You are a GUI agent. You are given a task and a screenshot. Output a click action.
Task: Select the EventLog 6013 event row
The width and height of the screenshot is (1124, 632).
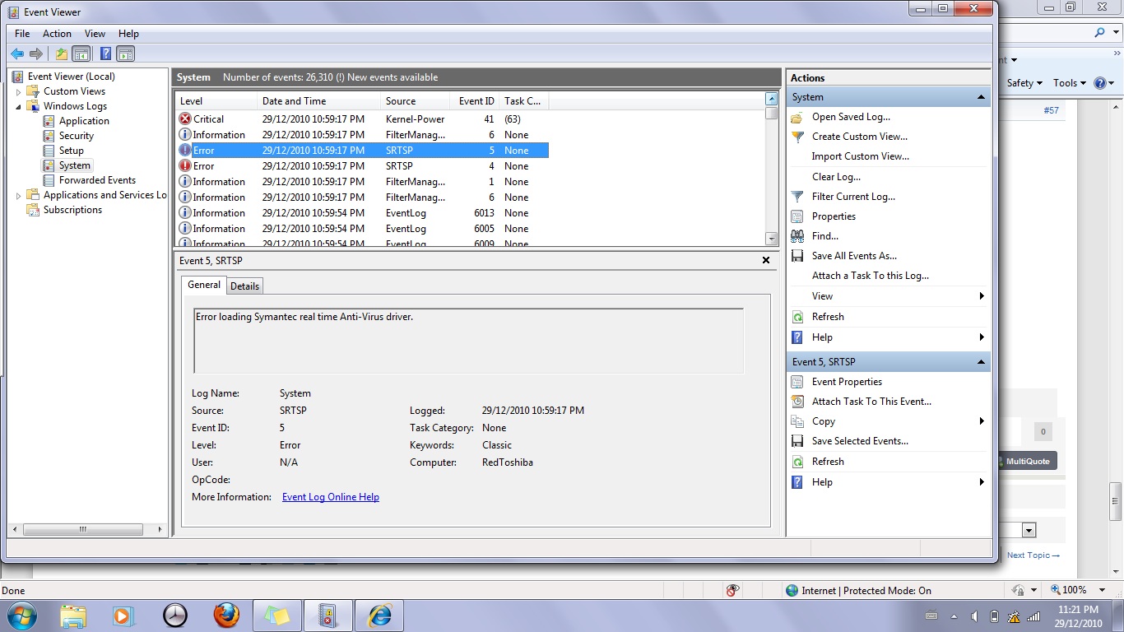click(x=363, y=213)
